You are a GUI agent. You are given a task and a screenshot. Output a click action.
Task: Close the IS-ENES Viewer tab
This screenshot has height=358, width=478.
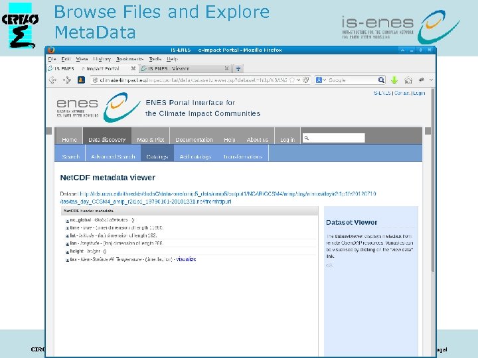226,68
